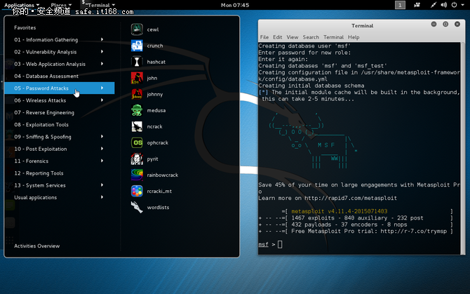Image resolution: width=470 pixels, height=294 pixels.
Task: Click the msf prompt input cursor
Action: (280, 245)
